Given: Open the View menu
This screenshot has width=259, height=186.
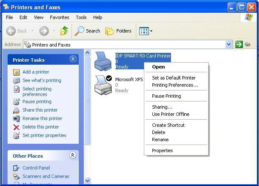Looking at the screenshot, I should tap(39, 17).
